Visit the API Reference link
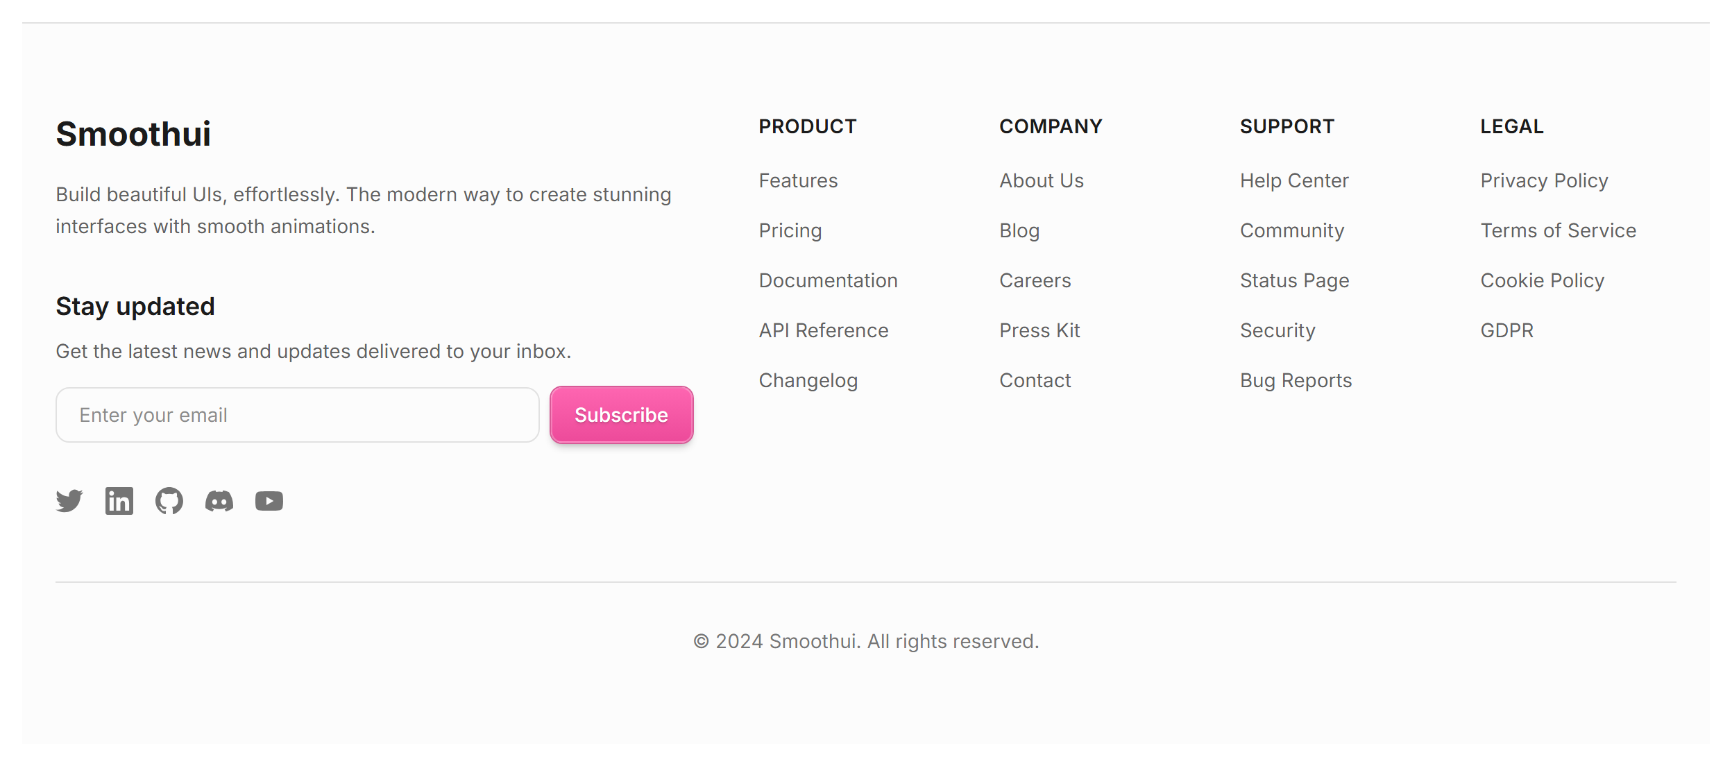The width and height of the screenshot is (1732, 766). [x=824, y=330]
